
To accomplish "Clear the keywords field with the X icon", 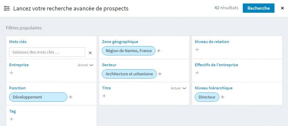I will point(90,53).
